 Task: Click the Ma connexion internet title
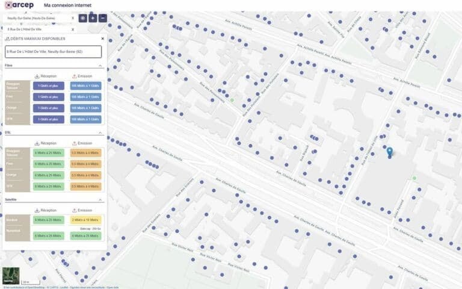click(68, 5)
